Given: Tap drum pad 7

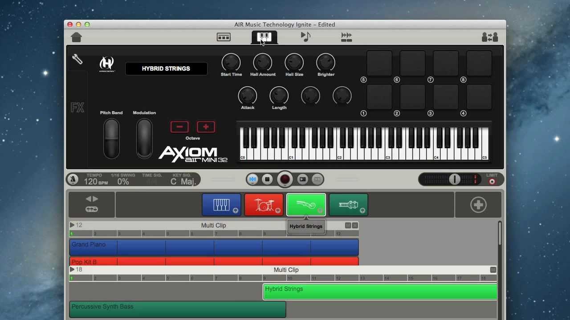Looking at the screenshot, I should click(446, 63).
